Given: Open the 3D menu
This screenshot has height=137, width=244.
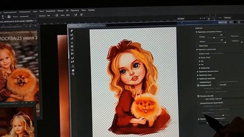Looking at the screenshot, I should coord(67,11).
